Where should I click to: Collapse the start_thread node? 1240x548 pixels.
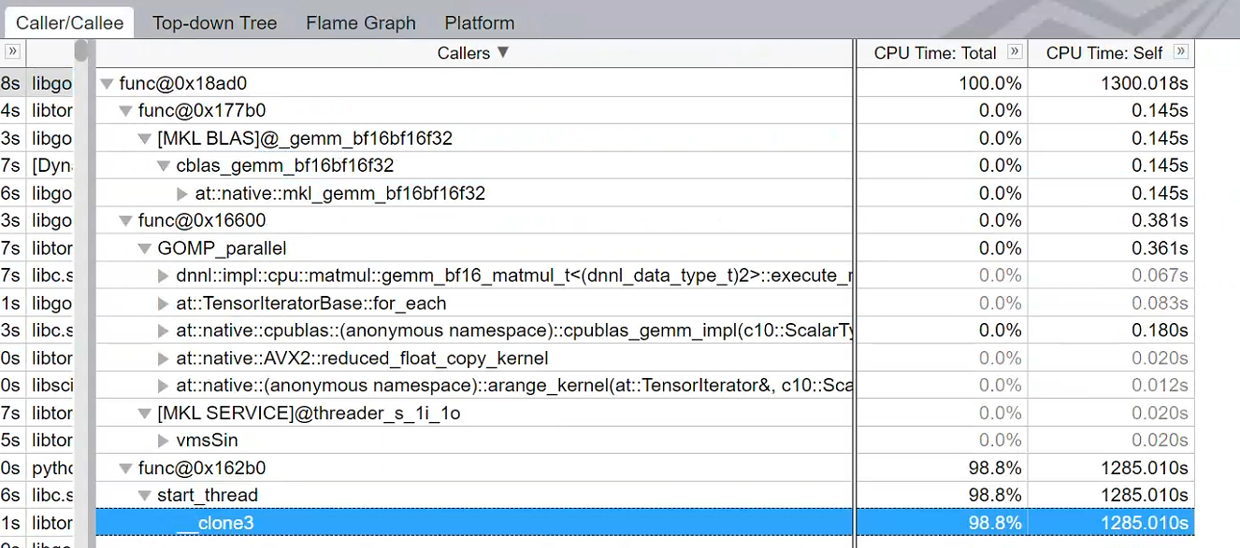click(x=145, y=496)
